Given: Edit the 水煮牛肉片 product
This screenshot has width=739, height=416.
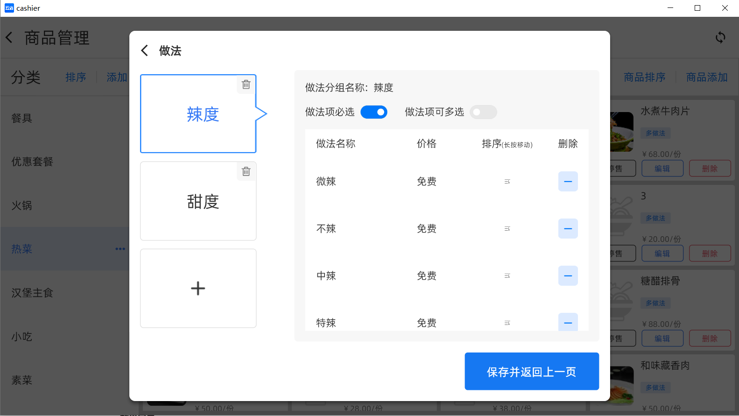Looking at the screenshot, I should point(662,169).
